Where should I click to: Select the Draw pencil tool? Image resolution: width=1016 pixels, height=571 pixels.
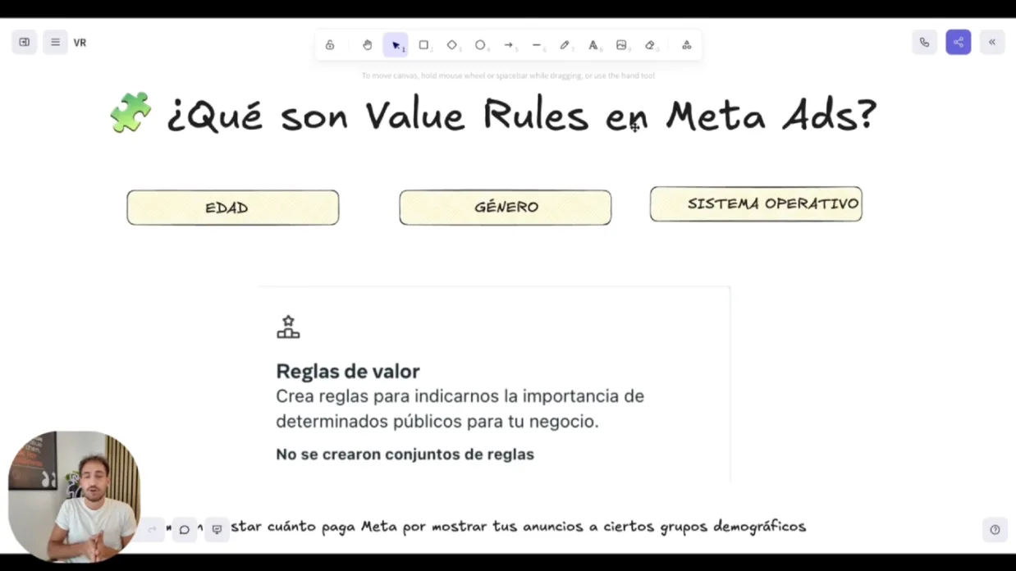(565, 45)
